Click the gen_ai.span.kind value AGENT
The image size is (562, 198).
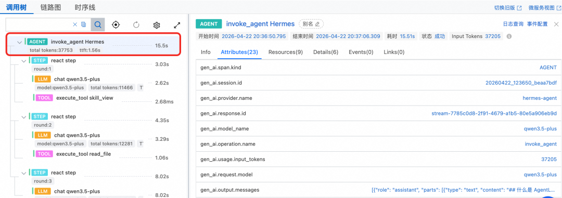click(x=548, y=68)
